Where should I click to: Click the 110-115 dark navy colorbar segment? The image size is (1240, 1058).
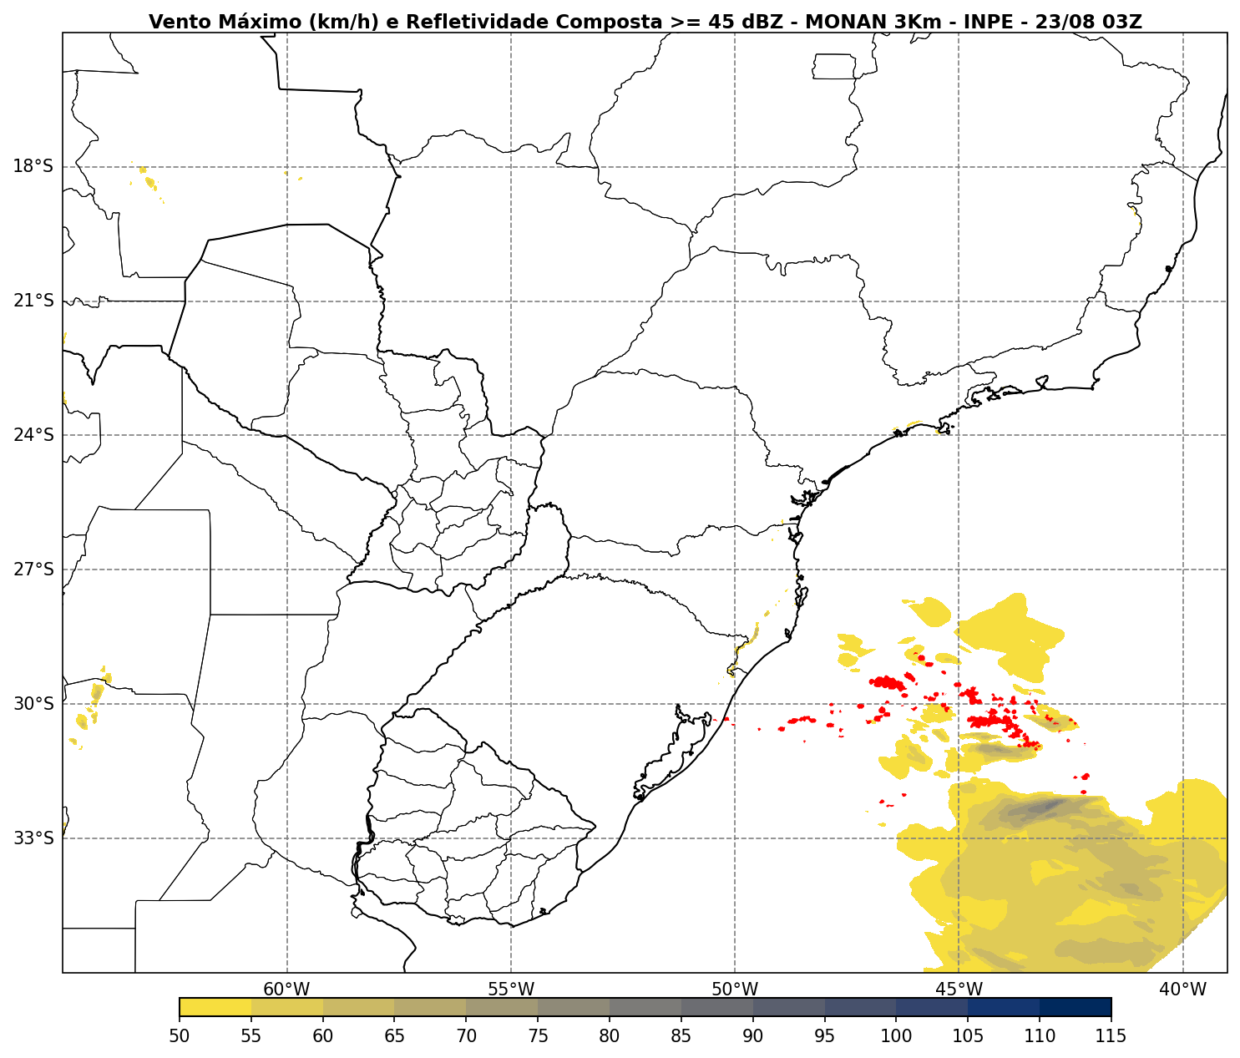tap(1076, 1006)
